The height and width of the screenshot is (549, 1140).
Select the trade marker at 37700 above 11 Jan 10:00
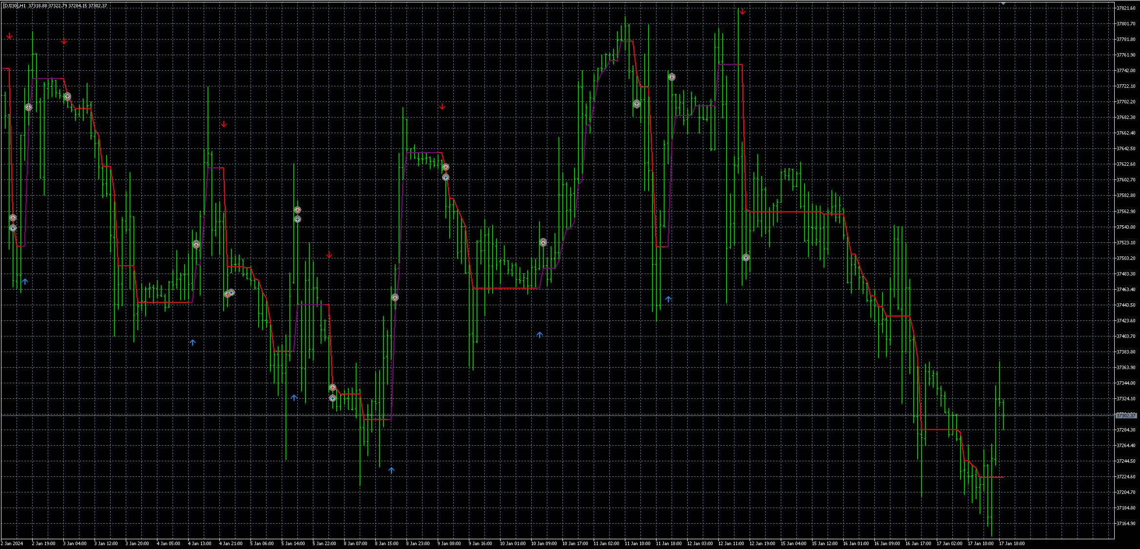click(637, 104)
